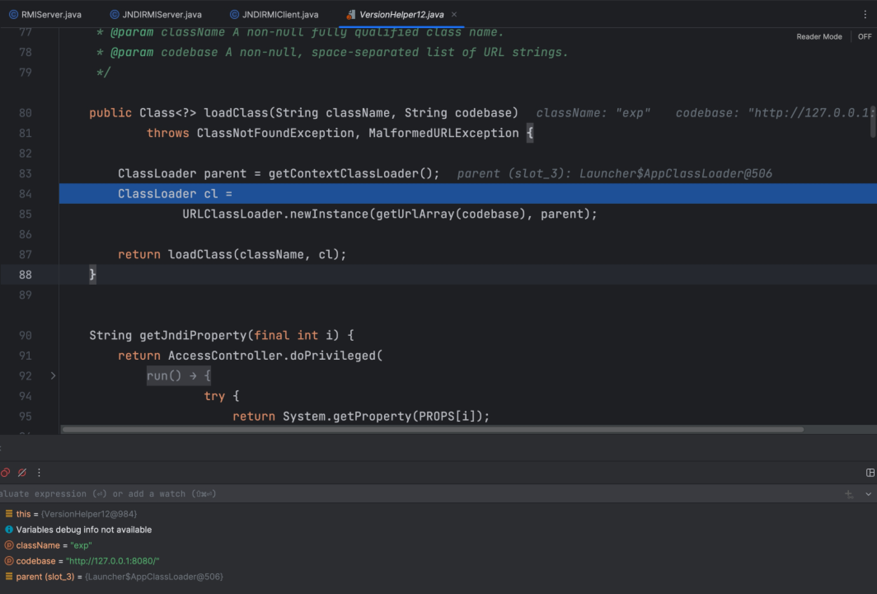The image size is (877, 594).
Task: Click 'Variables debug info not available' message
Action: (x=84, y=530)
